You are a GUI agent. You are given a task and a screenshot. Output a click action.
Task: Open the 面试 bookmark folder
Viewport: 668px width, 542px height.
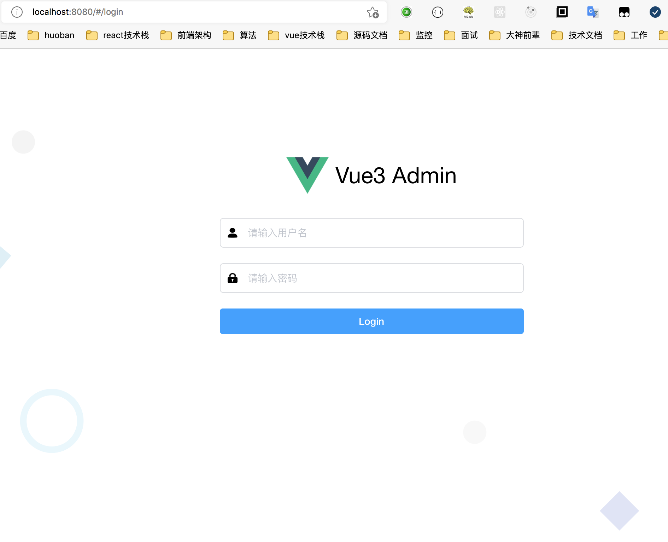461,35
